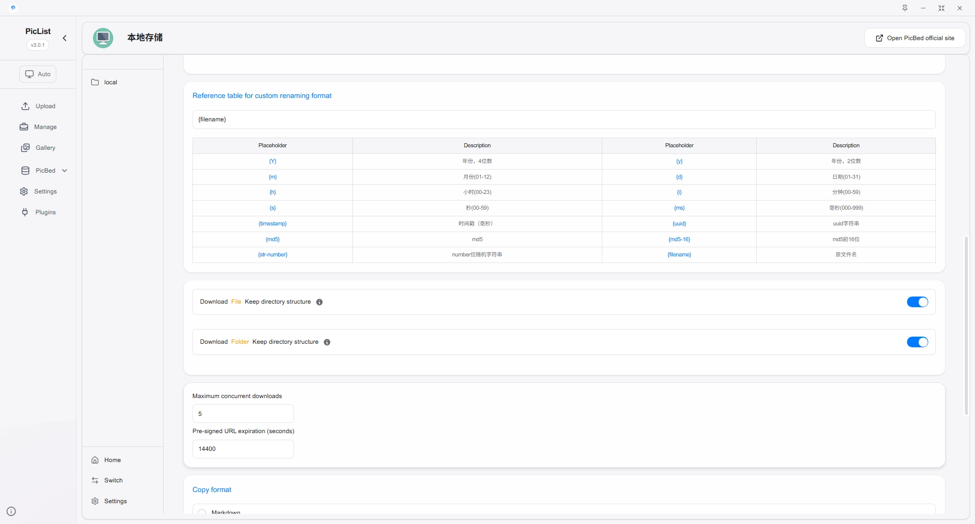The image size is (975, 524).
Task: Click the {timestamp} placeholder
Action: pos(273,224)
